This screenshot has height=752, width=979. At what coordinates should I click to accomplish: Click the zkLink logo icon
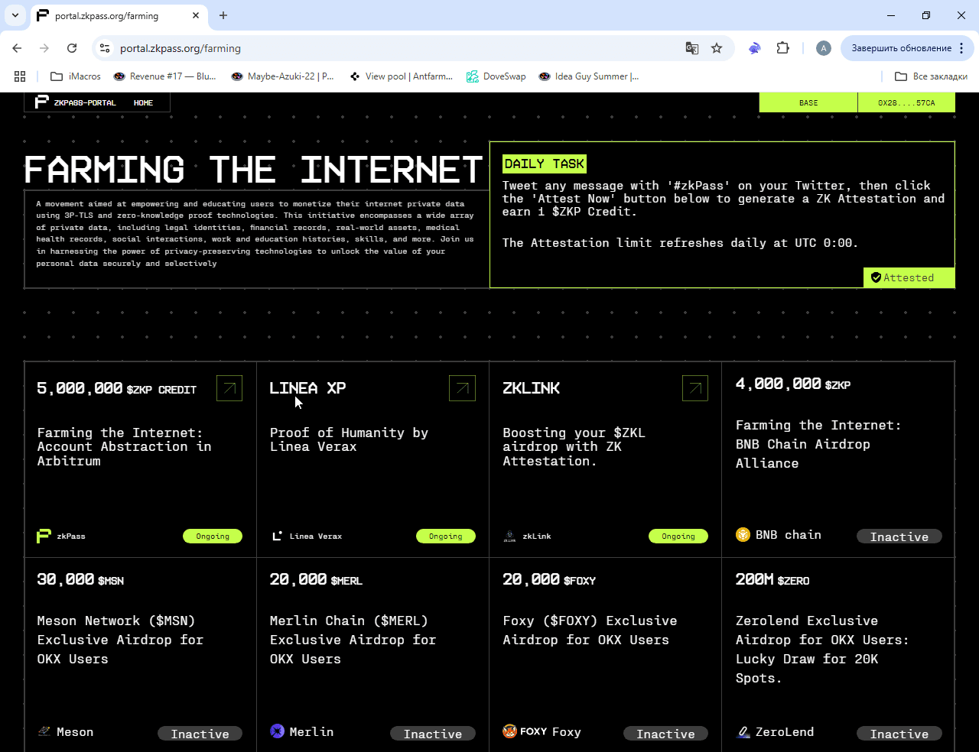(509, 536)
